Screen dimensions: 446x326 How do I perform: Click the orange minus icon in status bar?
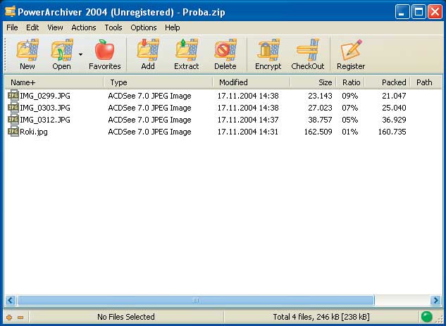click(20, 317)
